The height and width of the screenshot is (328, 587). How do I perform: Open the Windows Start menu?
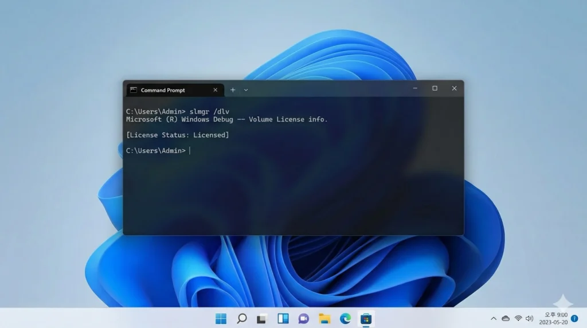pos(221,318)
